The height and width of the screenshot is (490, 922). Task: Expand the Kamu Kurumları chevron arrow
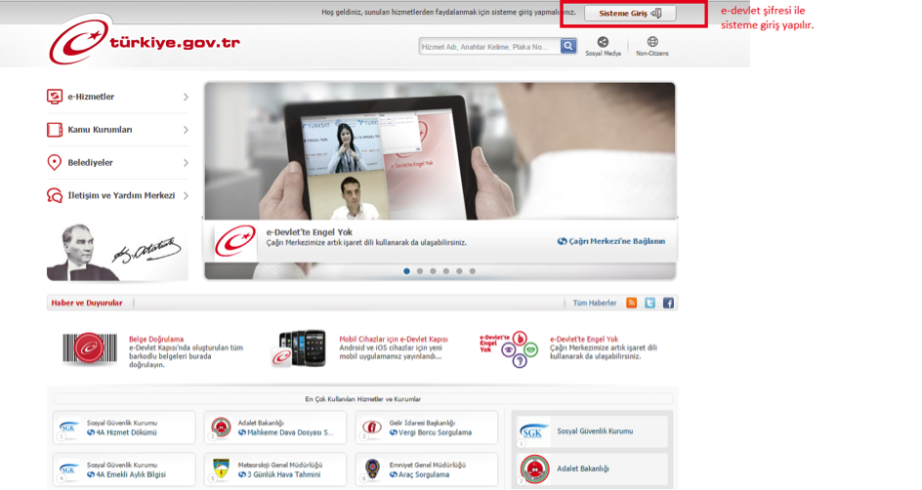[186, 130]
